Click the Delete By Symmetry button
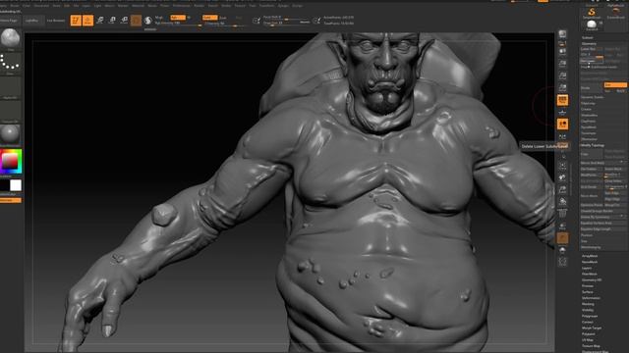 tap(603, 217)
